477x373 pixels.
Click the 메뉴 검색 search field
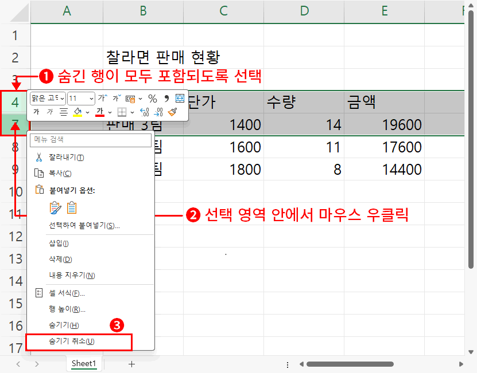(91, 140)
